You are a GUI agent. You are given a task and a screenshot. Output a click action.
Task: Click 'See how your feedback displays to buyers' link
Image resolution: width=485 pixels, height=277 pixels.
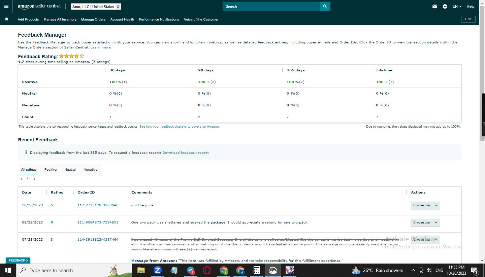tap(179, 127)
